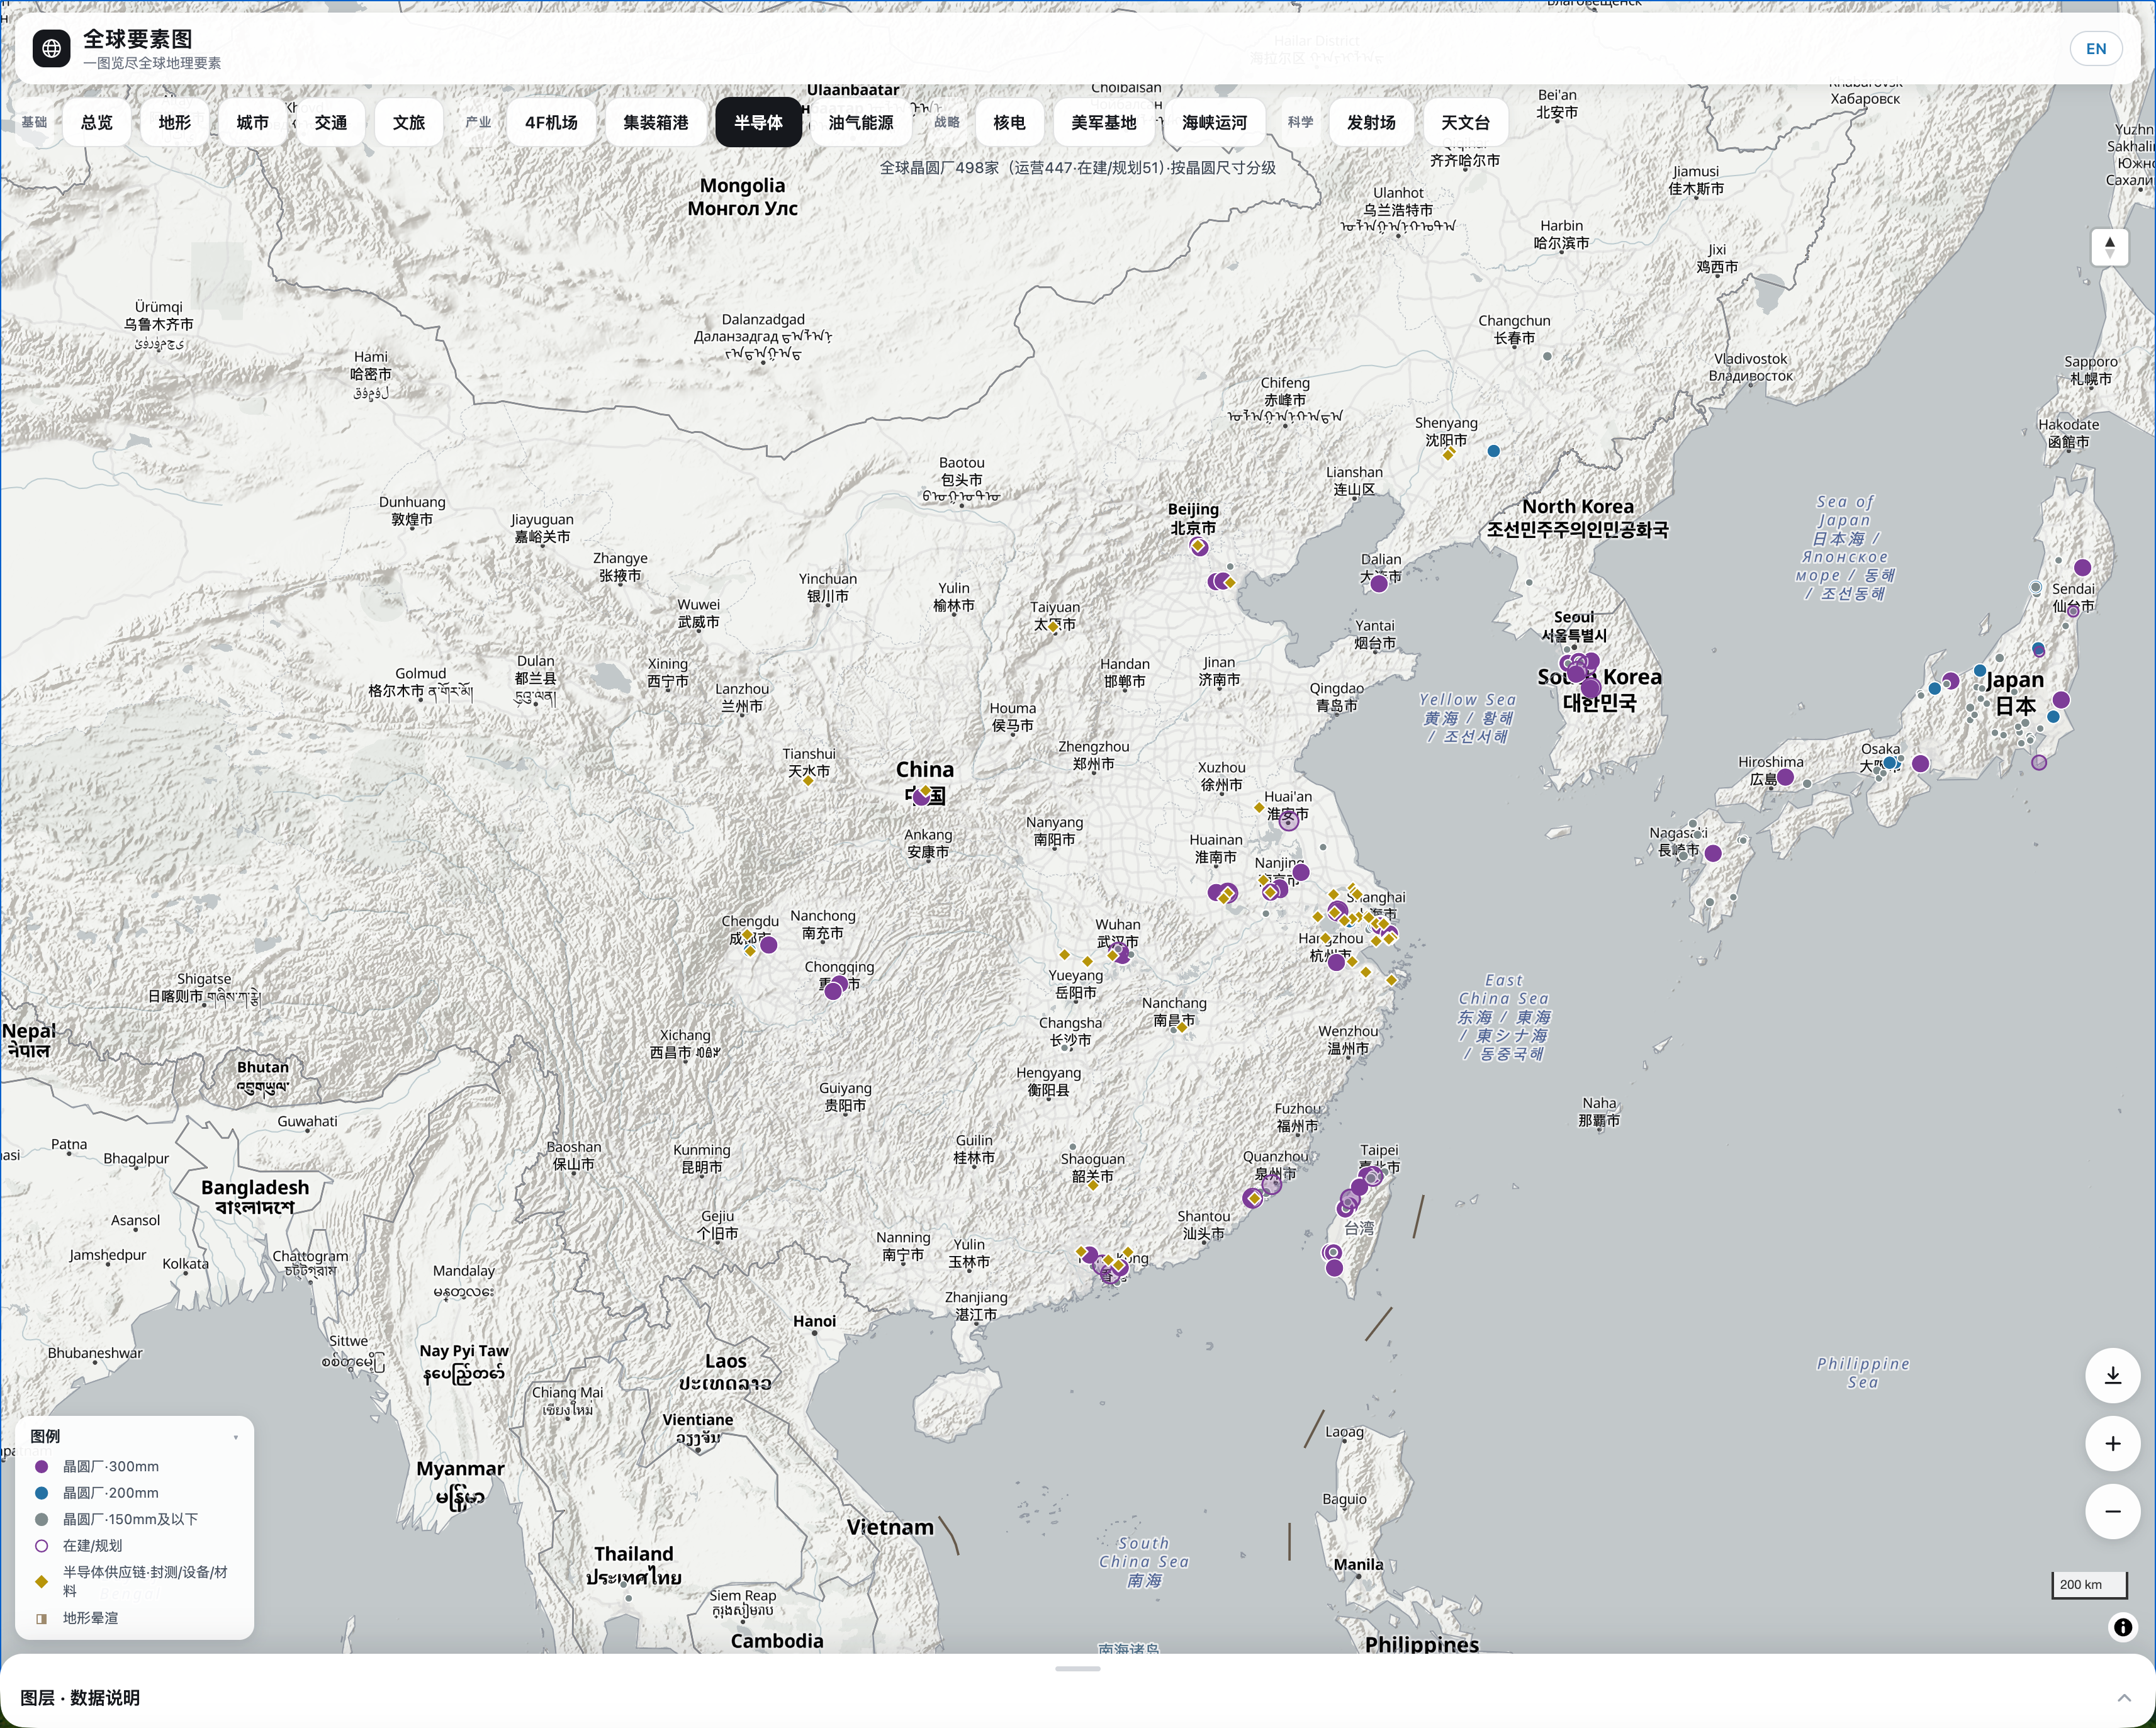
Task: Click the yellow diamond marker at Nanchang
Action: [x=1182, y=1027]
